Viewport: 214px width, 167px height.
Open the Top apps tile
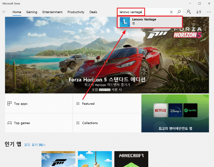pyautogui.click(x=39, y=103)
